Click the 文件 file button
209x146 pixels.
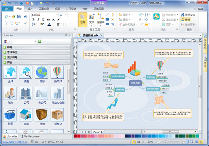(7, 8)
